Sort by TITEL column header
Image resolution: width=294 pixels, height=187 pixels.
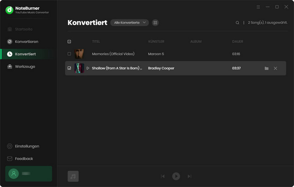(96, 42)
